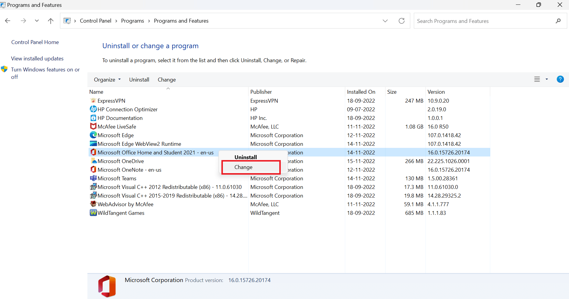Click Uninstall in the toolbar
This screenshot has width=569, height=299.
tap(139, 79)
